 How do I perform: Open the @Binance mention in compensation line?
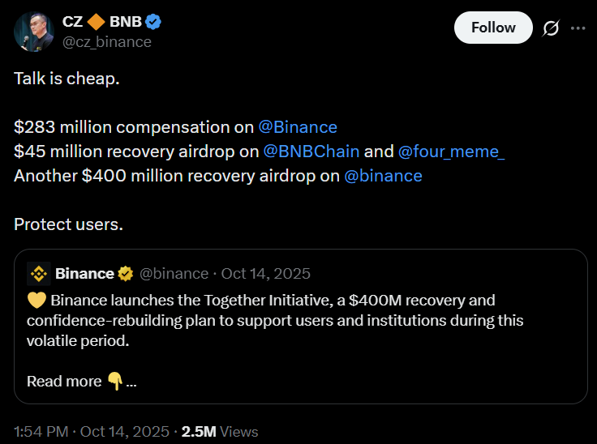[298, 127]
